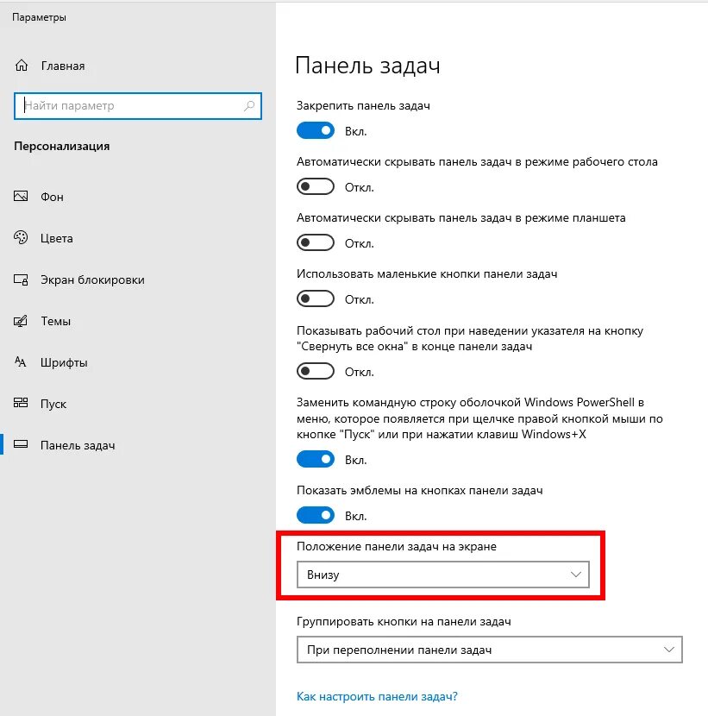Disable the Windows PowerShell replacement switch
The image size is (708, 716).
(316, 460)
